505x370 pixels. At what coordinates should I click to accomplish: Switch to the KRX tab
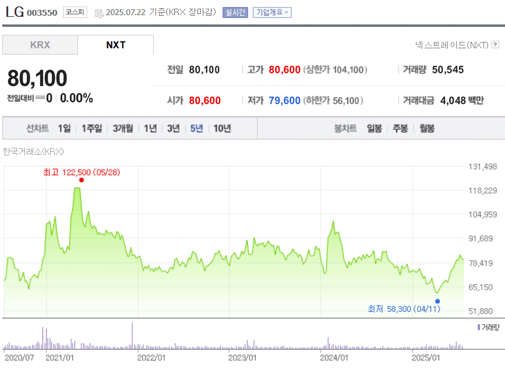[x=40, y=44]
